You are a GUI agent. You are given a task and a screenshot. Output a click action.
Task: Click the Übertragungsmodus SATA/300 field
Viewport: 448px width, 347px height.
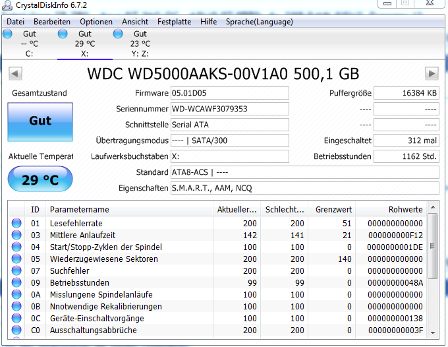(x=230, y=141)
